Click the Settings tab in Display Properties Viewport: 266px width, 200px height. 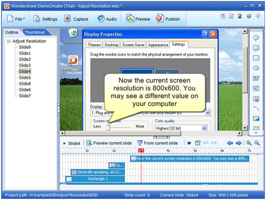click(179, 44)
